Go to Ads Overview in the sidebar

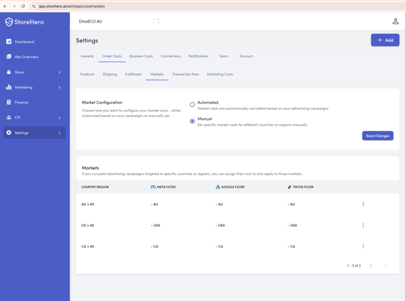click(26, 57)
